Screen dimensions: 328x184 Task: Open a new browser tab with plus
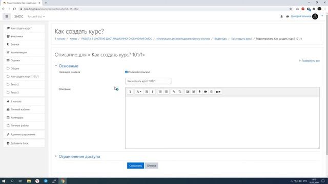click(x=46, y=3)
